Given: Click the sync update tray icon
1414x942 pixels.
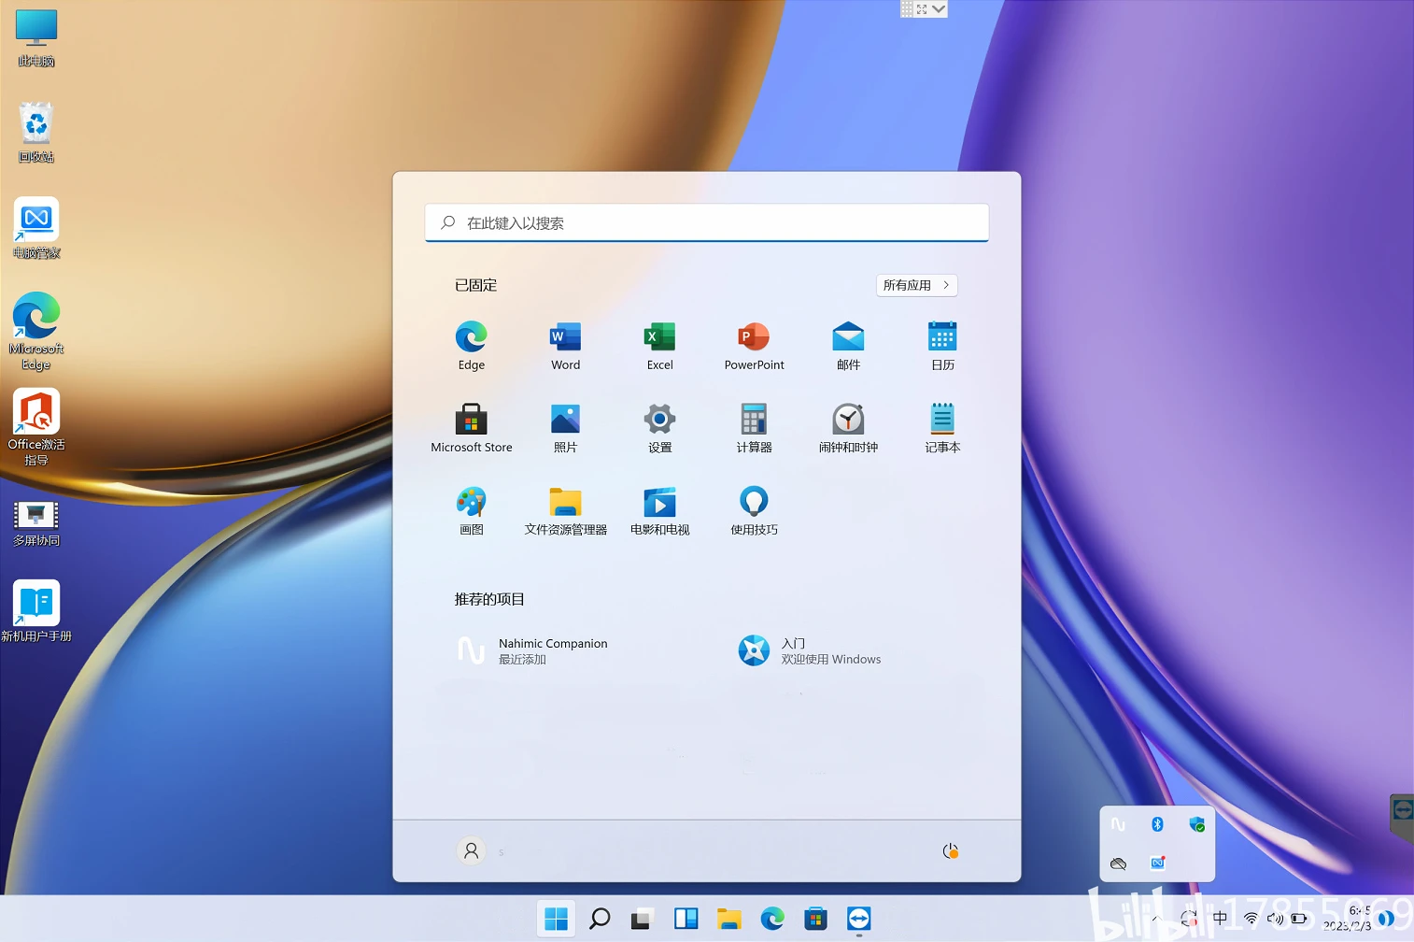Looking at the screenshot, I should (1188, 919).
